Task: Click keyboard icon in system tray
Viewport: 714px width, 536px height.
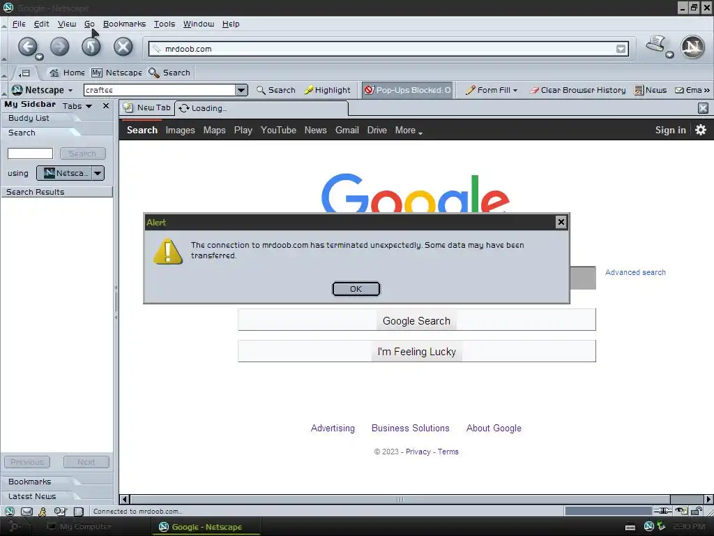Action: (x=630, y=527)
